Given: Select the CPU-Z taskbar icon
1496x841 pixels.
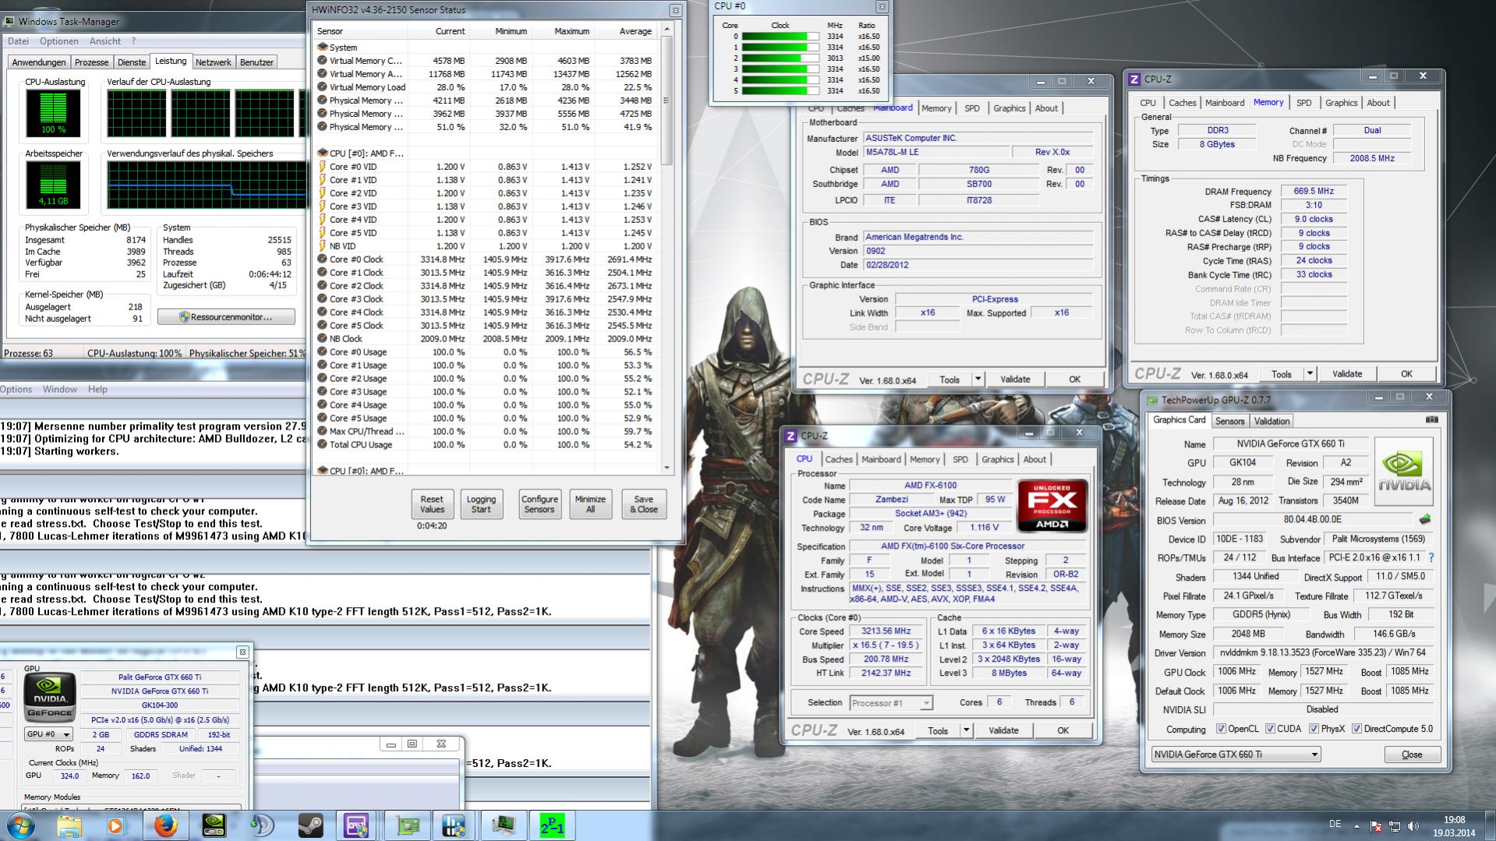Looking at the screenshot, I should coord(357,826).
